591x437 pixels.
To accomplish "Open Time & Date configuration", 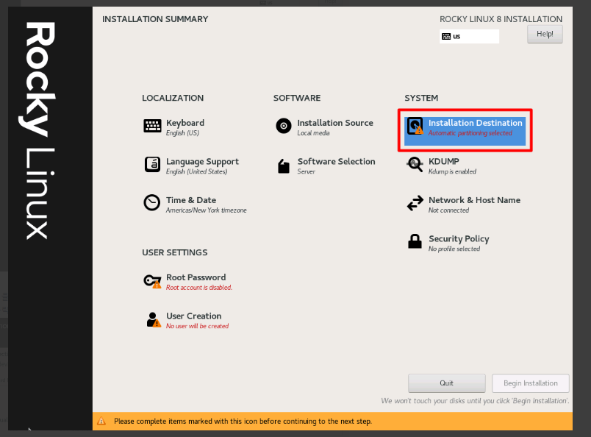I will (x=191, y=200).
